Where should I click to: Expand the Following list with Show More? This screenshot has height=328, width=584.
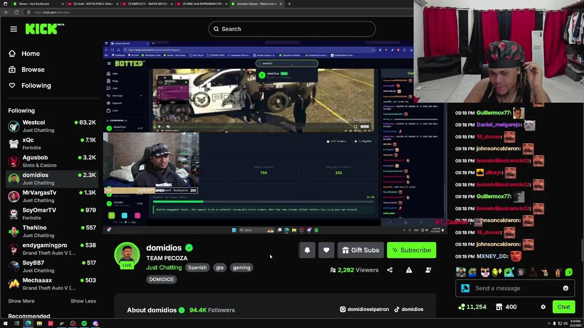[x=21, y=301]
